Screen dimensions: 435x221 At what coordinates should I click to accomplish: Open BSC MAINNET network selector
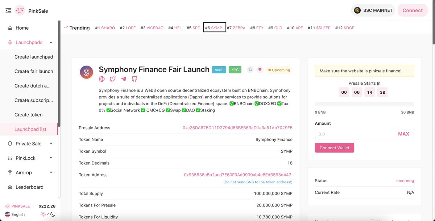tap(373, 10)
